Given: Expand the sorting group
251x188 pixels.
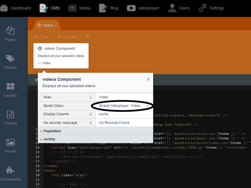Looking at the screenshot, I should (96, 139).
